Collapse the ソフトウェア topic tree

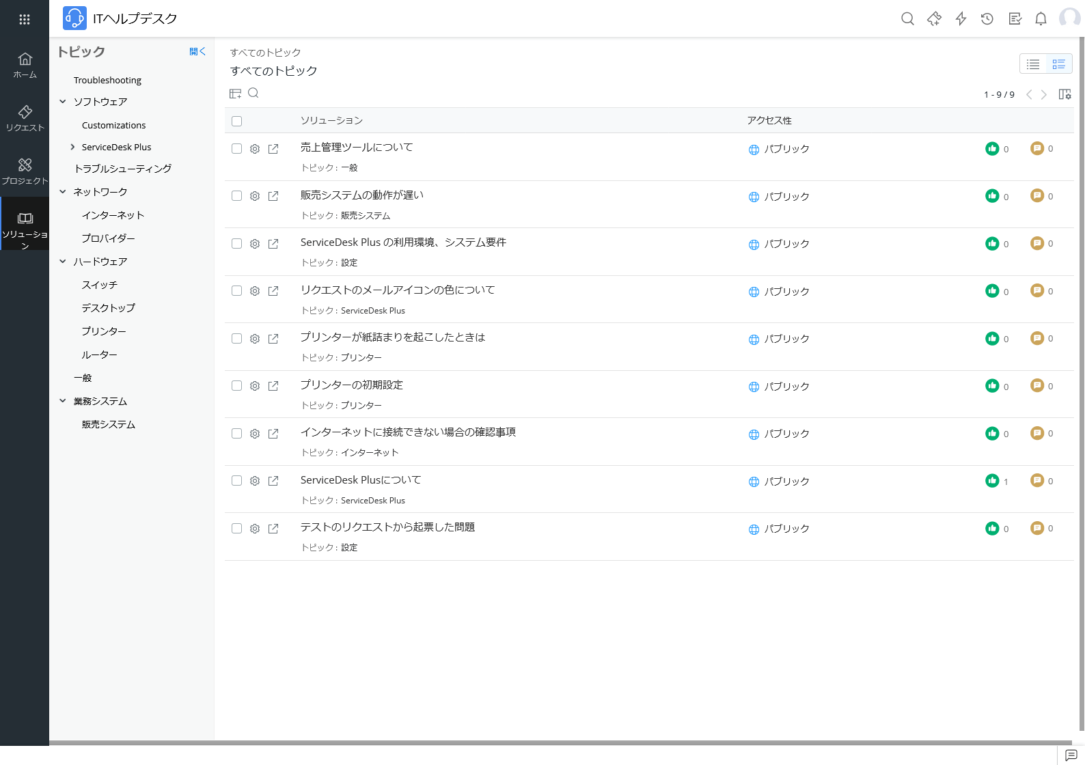(x=63, y=102)
